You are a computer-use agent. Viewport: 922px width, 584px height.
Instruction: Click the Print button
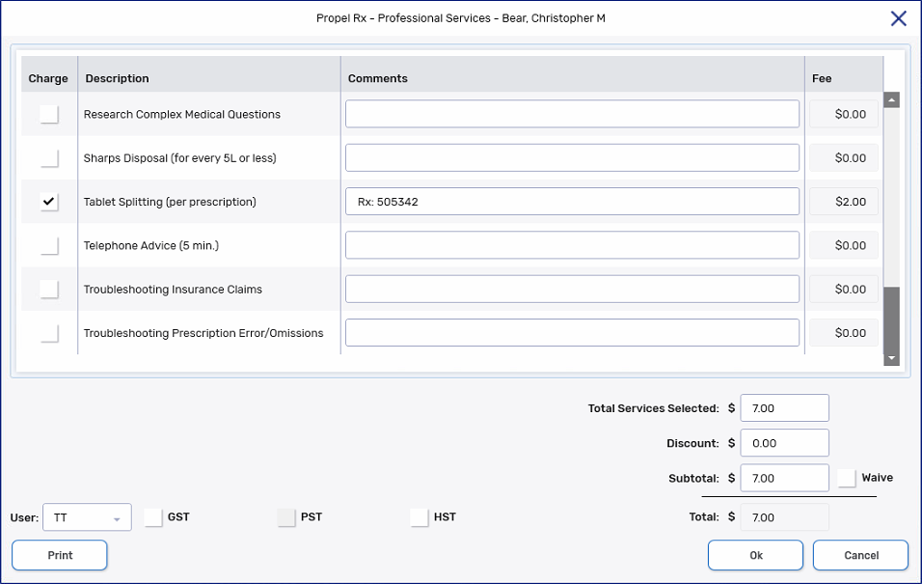(59, 555)
